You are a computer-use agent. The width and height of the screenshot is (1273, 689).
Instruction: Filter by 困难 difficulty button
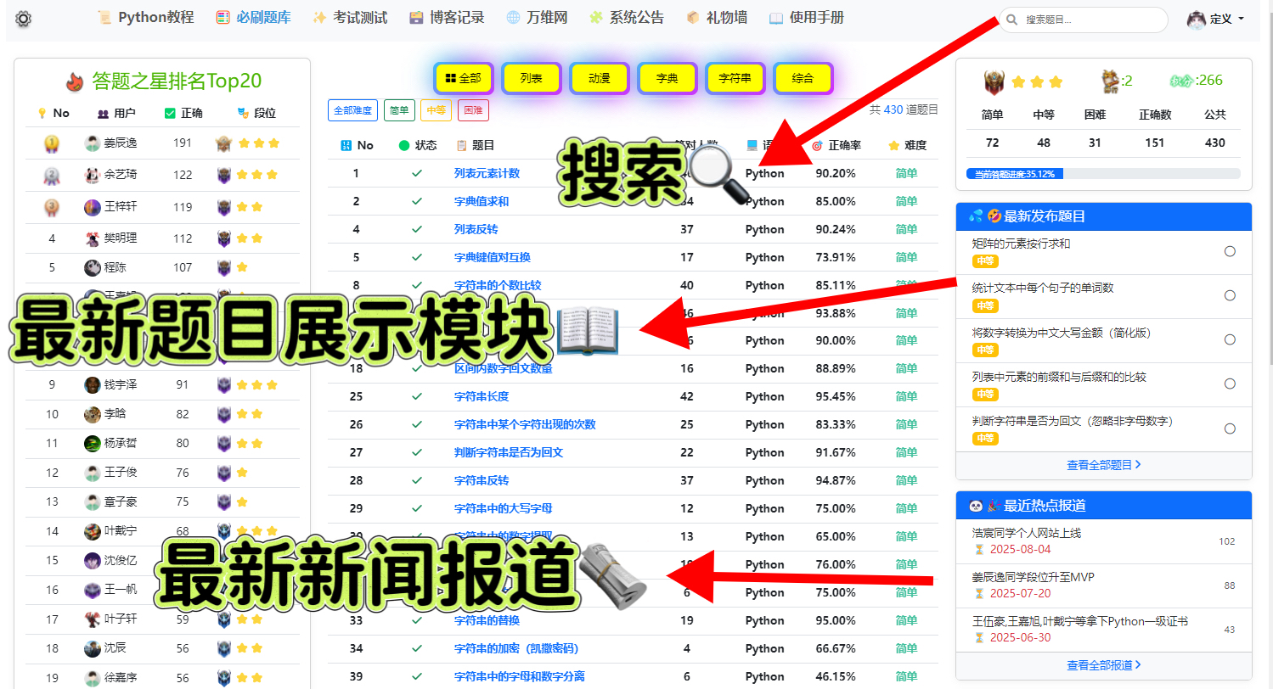point(473,110)
